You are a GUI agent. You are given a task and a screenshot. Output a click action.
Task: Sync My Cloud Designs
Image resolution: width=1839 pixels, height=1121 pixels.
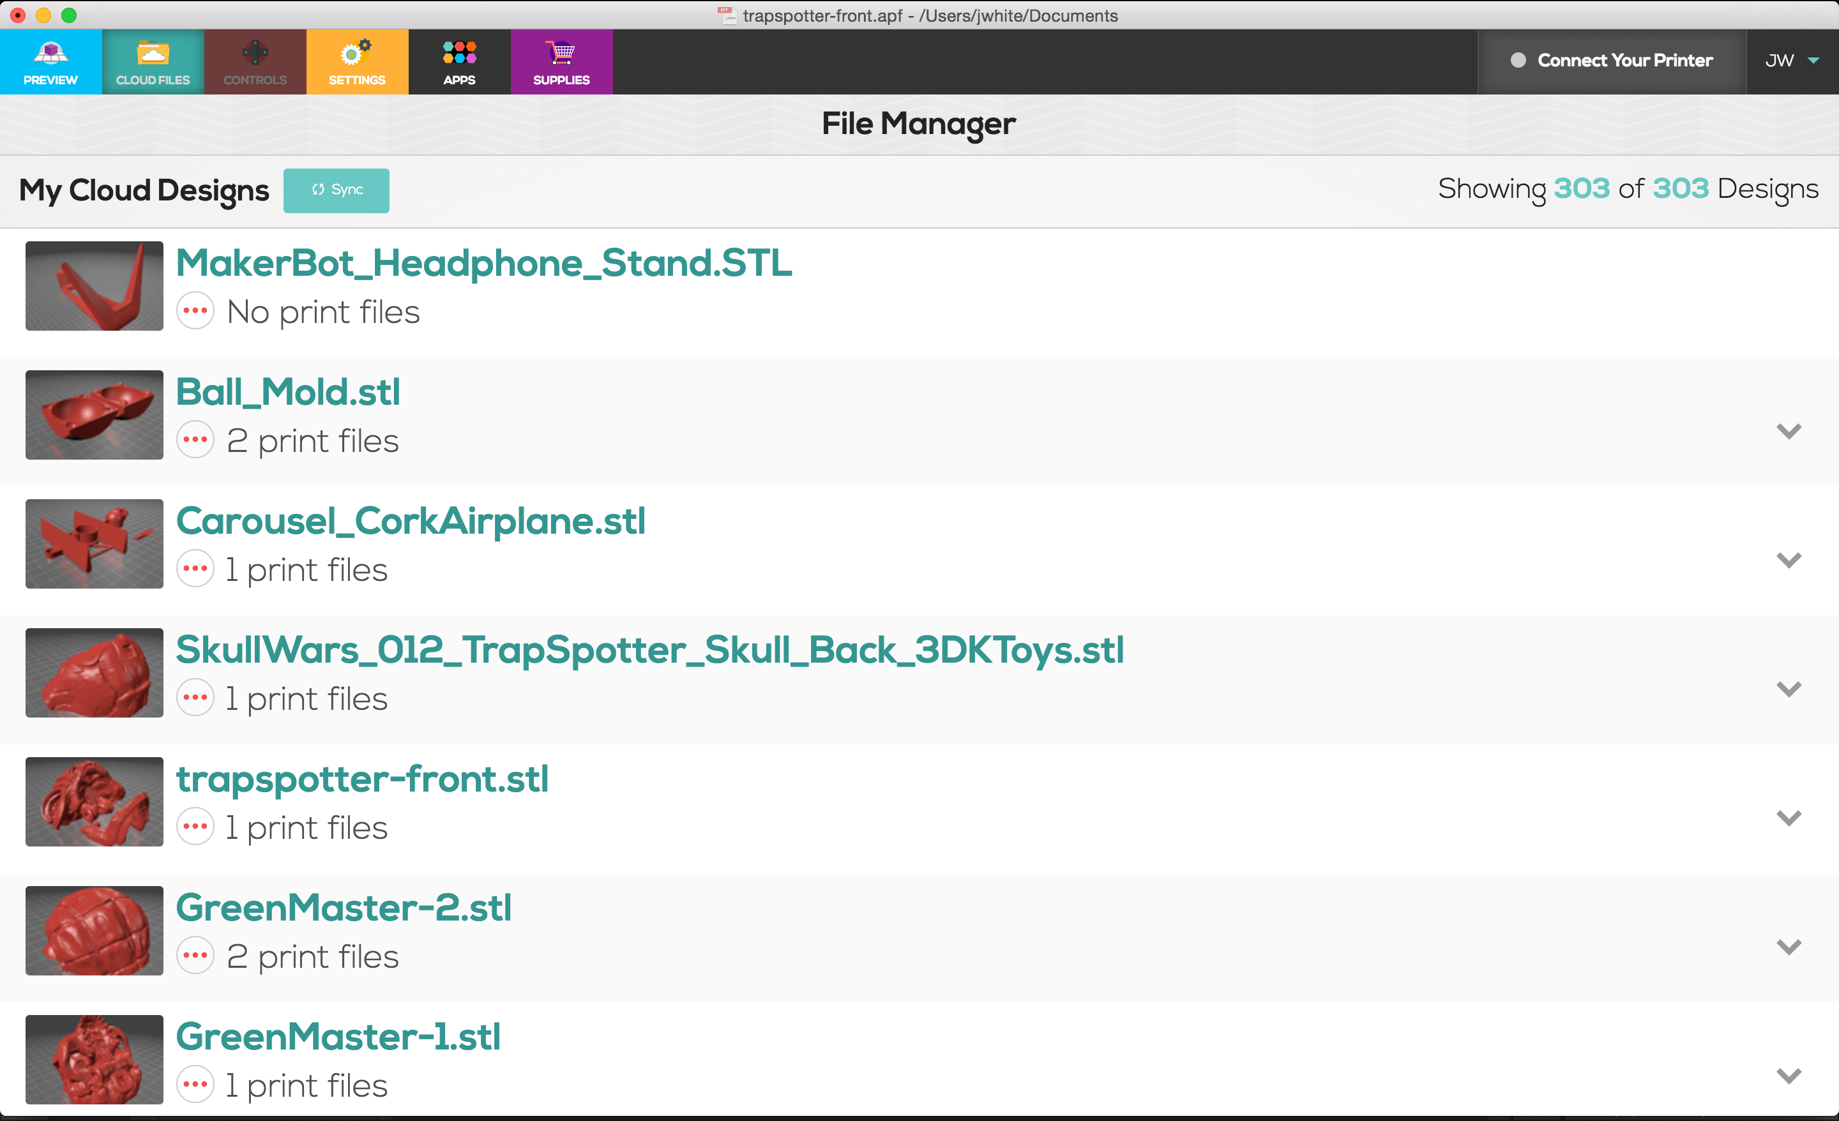pyautogui.click(x=337, y=190)
